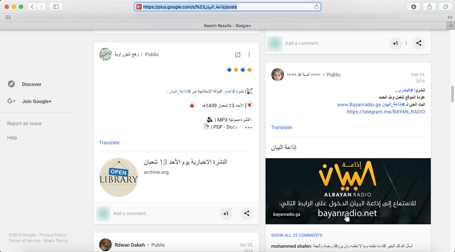Click the Safari back navigation arrow
455x252 pixels.
pyautogui.click(x=32, y=7)
